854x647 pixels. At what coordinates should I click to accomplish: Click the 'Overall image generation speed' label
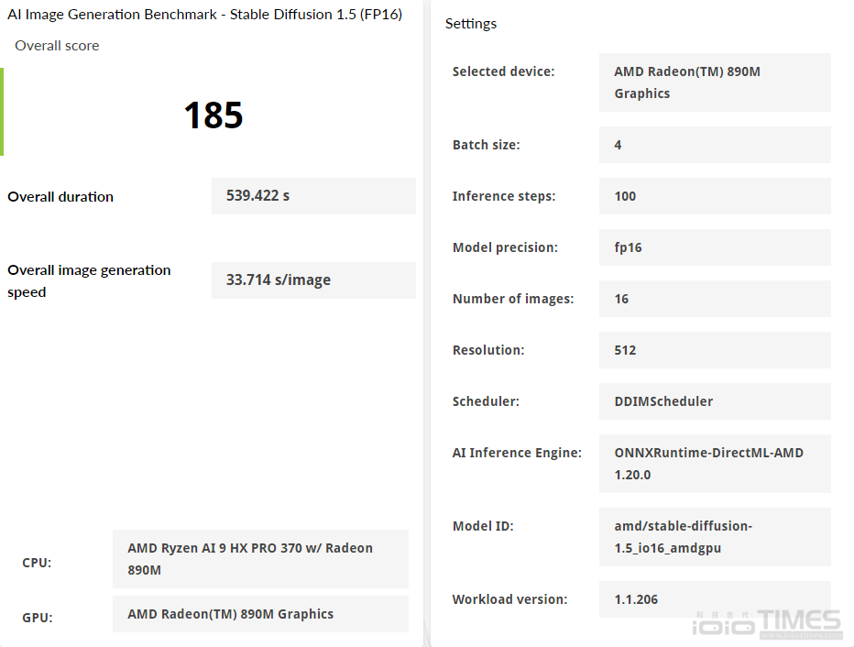click(x=89, y=281)
